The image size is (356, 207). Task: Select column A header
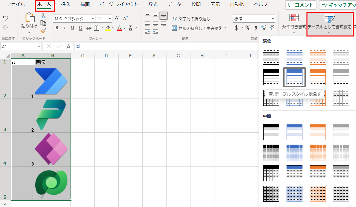tap(23, 55)
